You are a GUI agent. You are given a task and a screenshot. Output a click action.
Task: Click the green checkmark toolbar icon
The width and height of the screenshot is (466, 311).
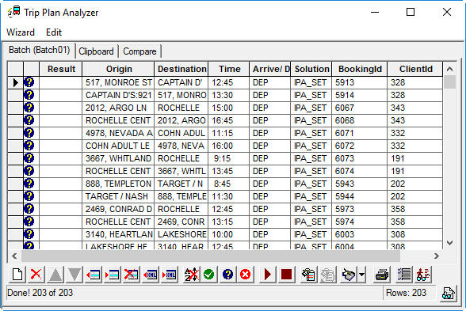[x=209, y=275]
